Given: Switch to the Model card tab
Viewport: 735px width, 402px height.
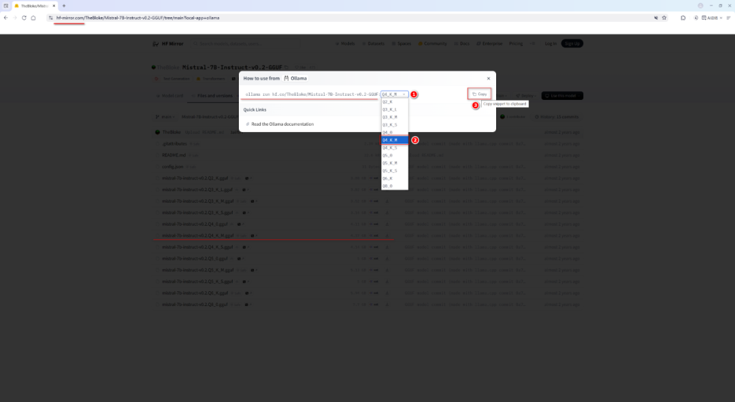Looking at the screenshot, I should pyautogui.click(x=169, y=96).
